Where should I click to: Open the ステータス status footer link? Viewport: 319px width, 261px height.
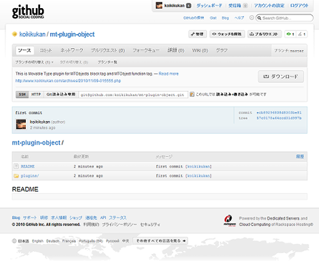pos(117,217)
